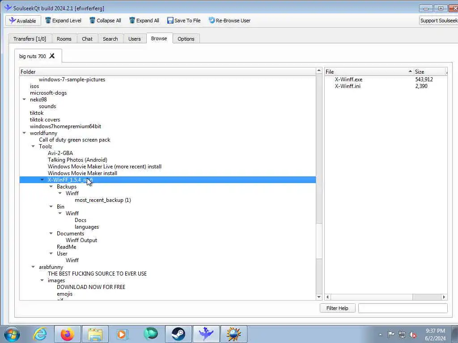The image size is (458, 343).
Task: Collapse the X-WinFF_1.5.4 folder arrow
Action: pos(42,180)
